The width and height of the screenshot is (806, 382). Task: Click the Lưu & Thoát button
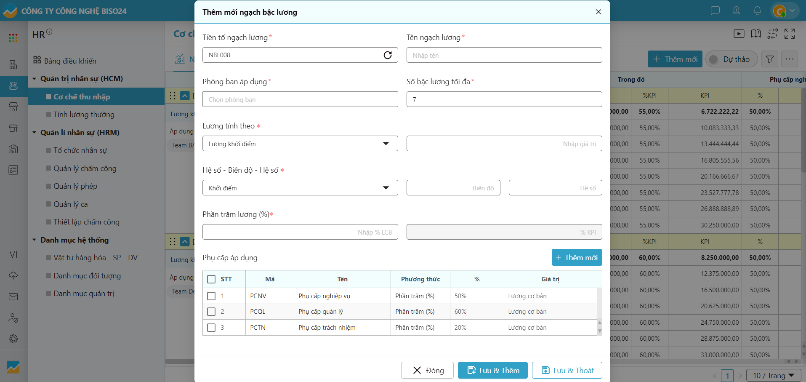(567, 370)
